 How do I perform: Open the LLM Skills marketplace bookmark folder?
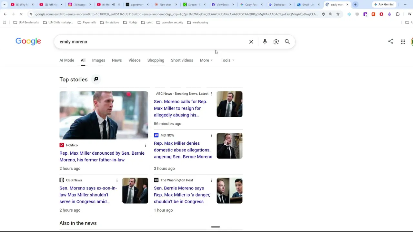click(x=58, y=23)
